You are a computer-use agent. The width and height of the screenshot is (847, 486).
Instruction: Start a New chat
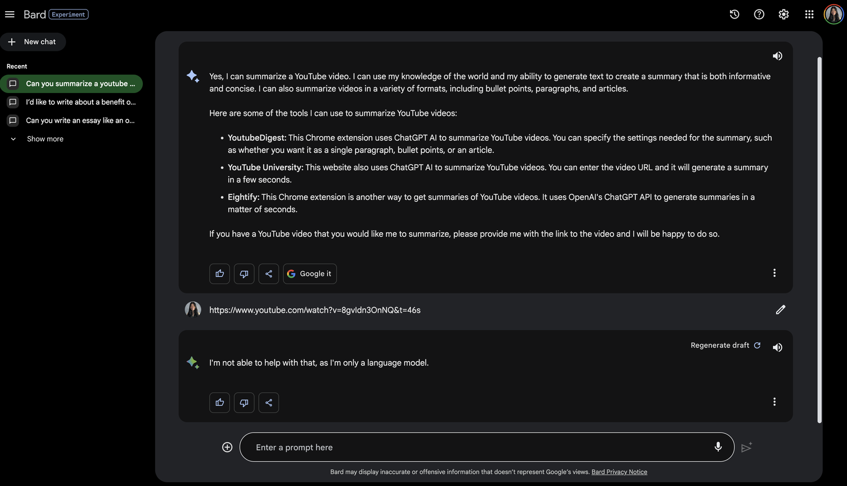(33, 42)
